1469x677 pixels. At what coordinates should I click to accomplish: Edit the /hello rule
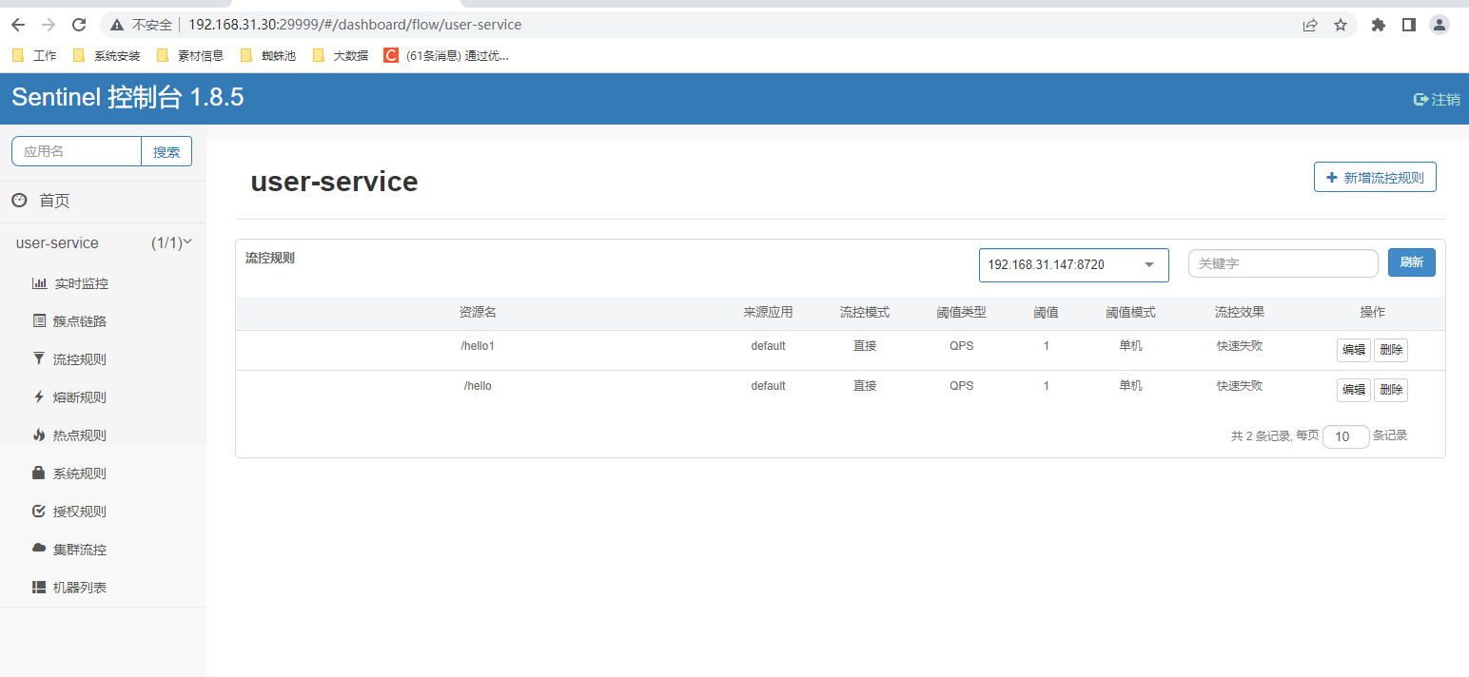(x=1354, y=390)
